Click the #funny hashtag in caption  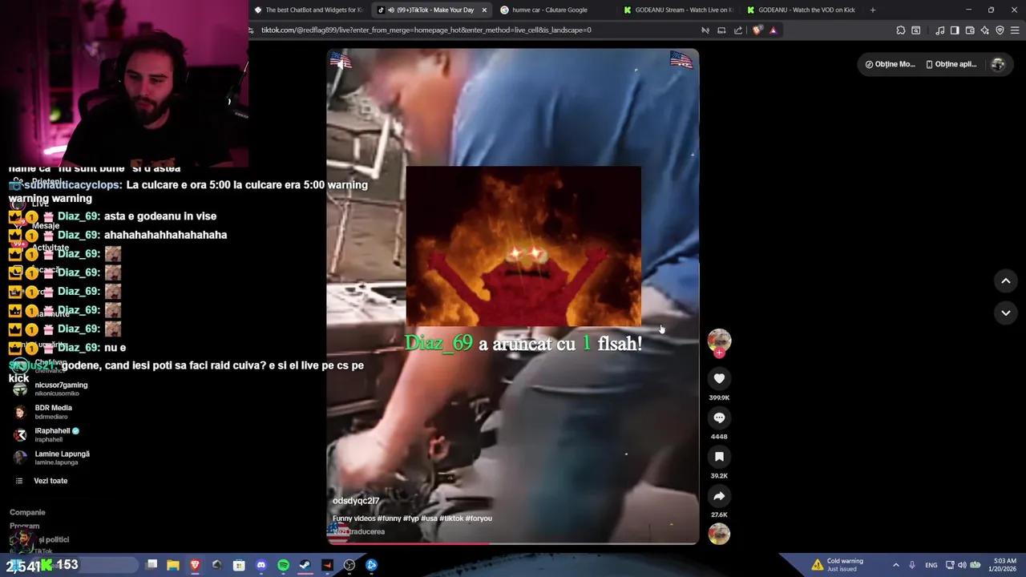click(x=390, y=518)
